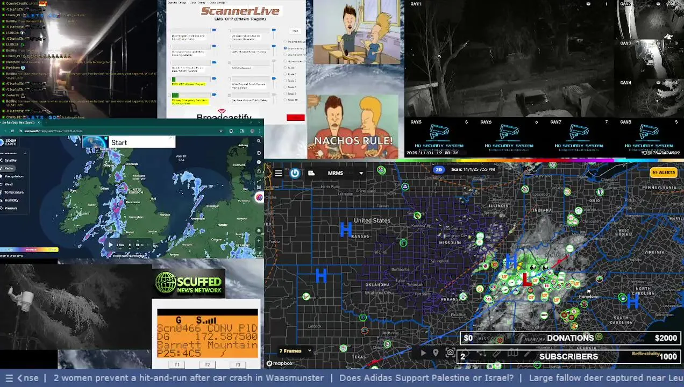684x387 pixels.
Task: Click the blue power icon in radar map
Action: [295, 173]
